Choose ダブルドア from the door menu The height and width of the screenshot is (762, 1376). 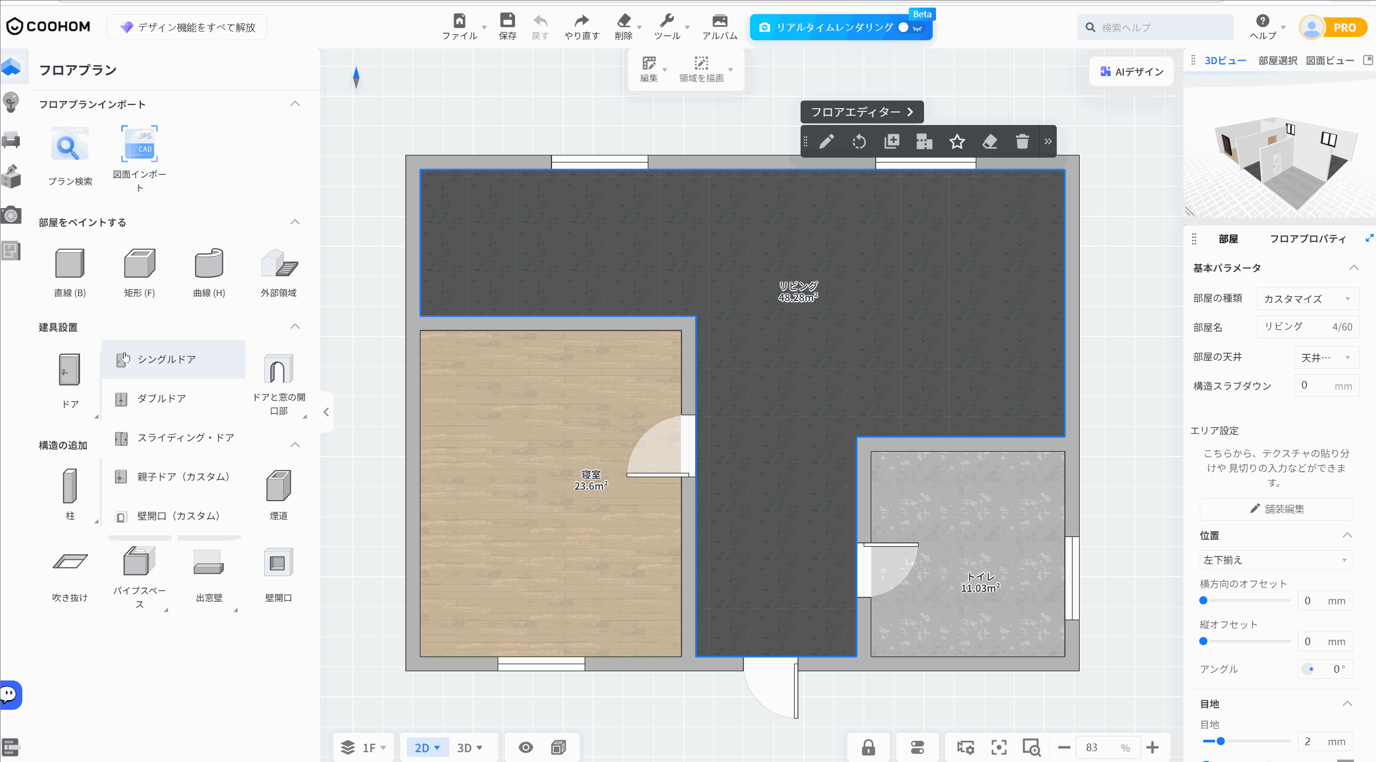coord(173,398)
